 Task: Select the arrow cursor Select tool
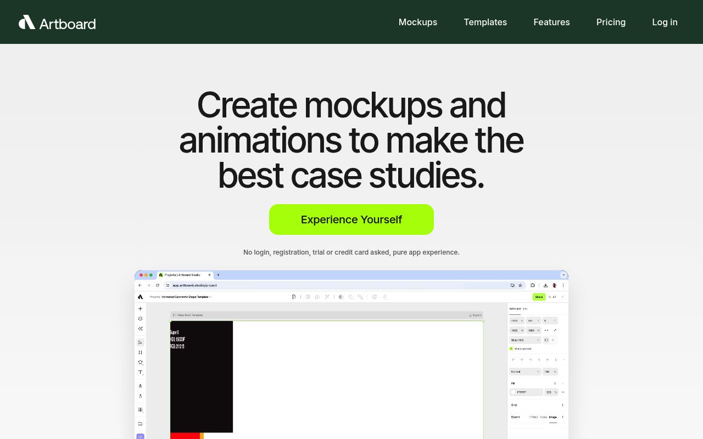point(140,342)
